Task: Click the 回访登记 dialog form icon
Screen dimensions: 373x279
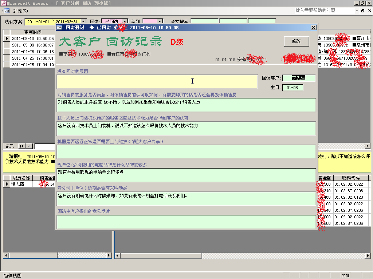Action: pyautogui.click(x=59, y=28)
